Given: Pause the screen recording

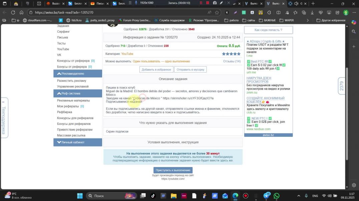Looking at the screenshot, I should point(201,3).
